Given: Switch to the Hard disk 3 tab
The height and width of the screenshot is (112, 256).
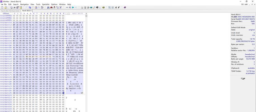Looking at the screenshot, I should (16, 11).
